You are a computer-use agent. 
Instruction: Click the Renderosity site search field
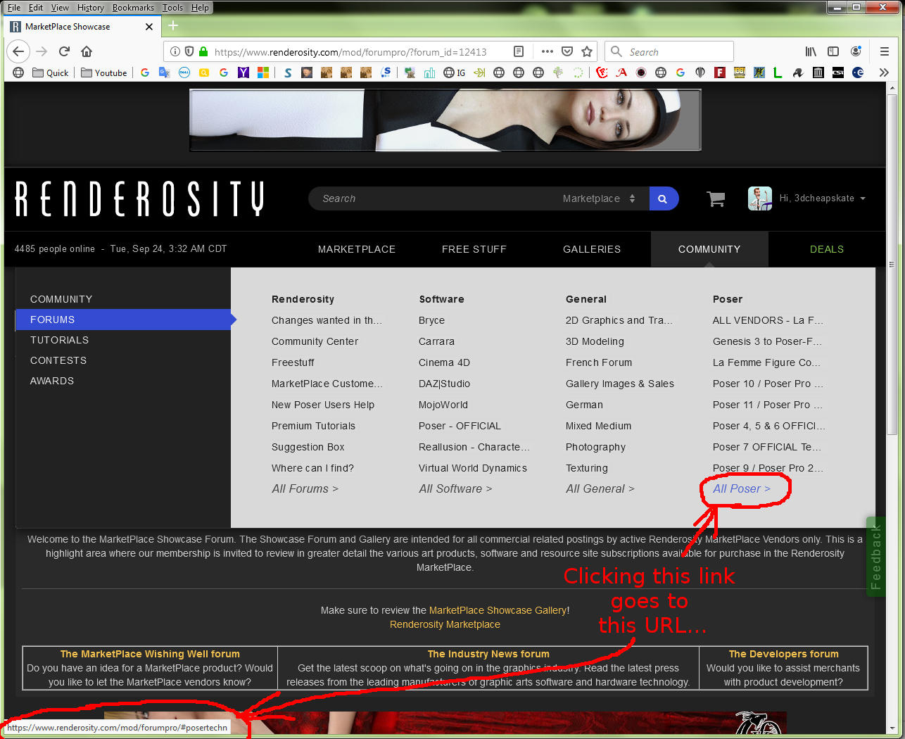pos(436,199)
